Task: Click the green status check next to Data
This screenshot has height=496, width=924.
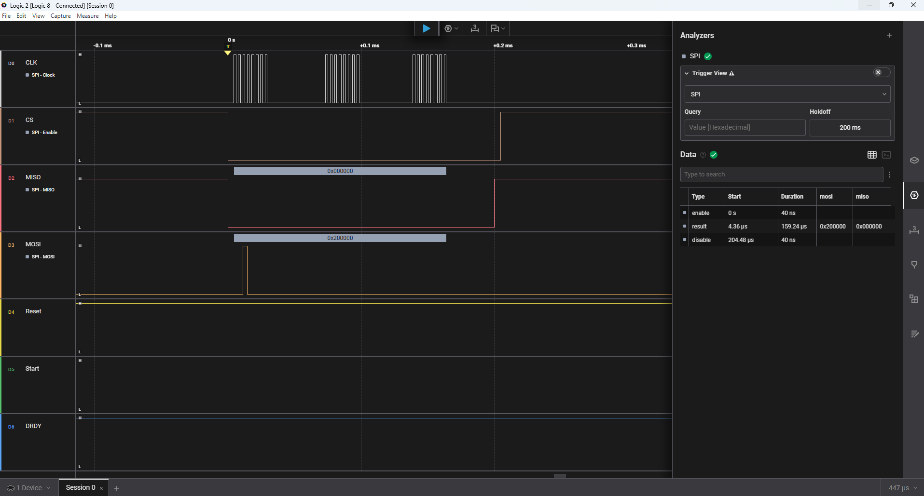Action: (x=714, y=155)
